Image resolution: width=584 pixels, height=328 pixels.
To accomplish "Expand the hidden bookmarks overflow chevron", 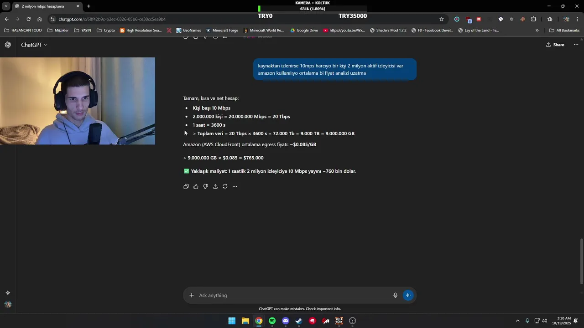I will [x=537, y=31].
